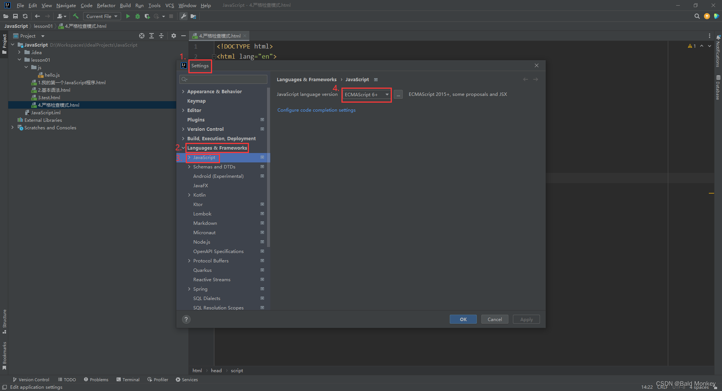722x391 pixels.
Task: Collapse the lesson01 folder in project tree
Action: click(20, 60)
